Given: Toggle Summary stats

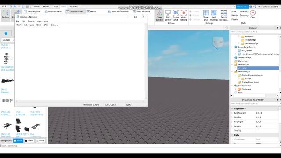Looking at the screenshot, I should click(x=244, y=15).
